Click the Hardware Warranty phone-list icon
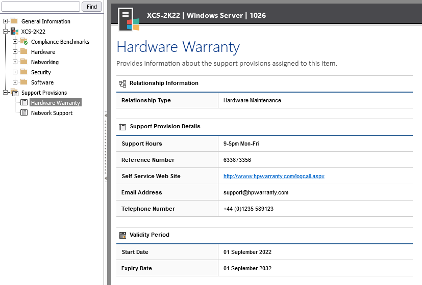Image resolution: width=422 pixels, height=285 pixels. coord(24,102)
